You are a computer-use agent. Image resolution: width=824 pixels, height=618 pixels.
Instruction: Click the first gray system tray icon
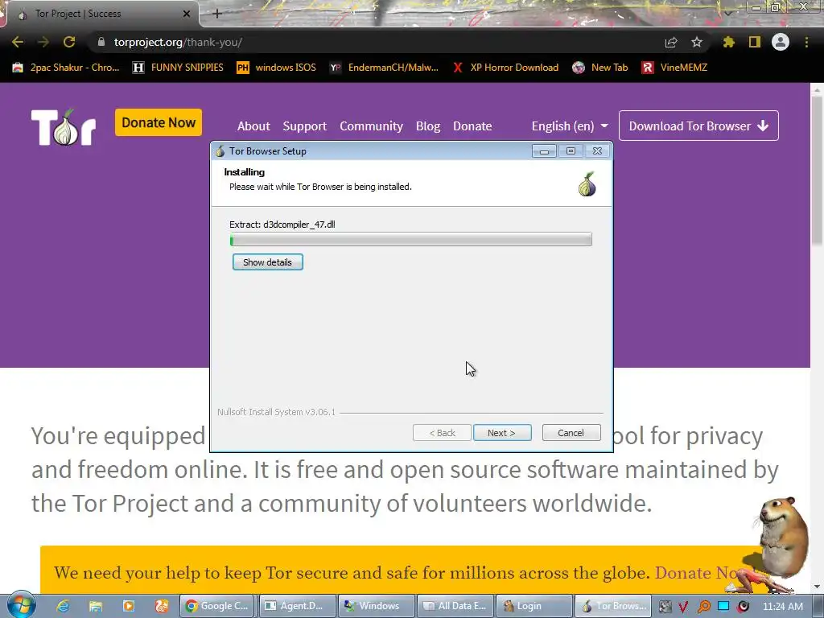[x=665, y=607]
